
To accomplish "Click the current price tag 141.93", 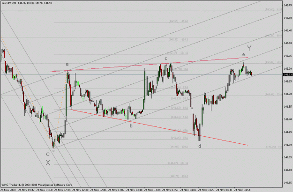I will pyautogui.click(x=287, y=74).
